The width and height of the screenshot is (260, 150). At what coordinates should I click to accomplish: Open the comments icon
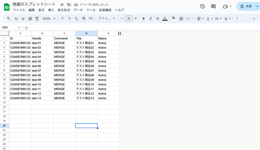tap(213, 6)
